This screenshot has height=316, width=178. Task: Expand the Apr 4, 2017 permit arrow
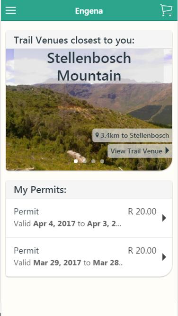click(164, 218)
